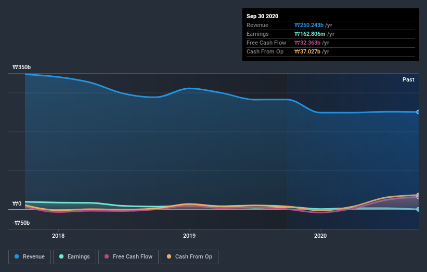This screenshot has width=427, height=272.
Task: Toggle the Earnings legend button
Action: (74, 257)
